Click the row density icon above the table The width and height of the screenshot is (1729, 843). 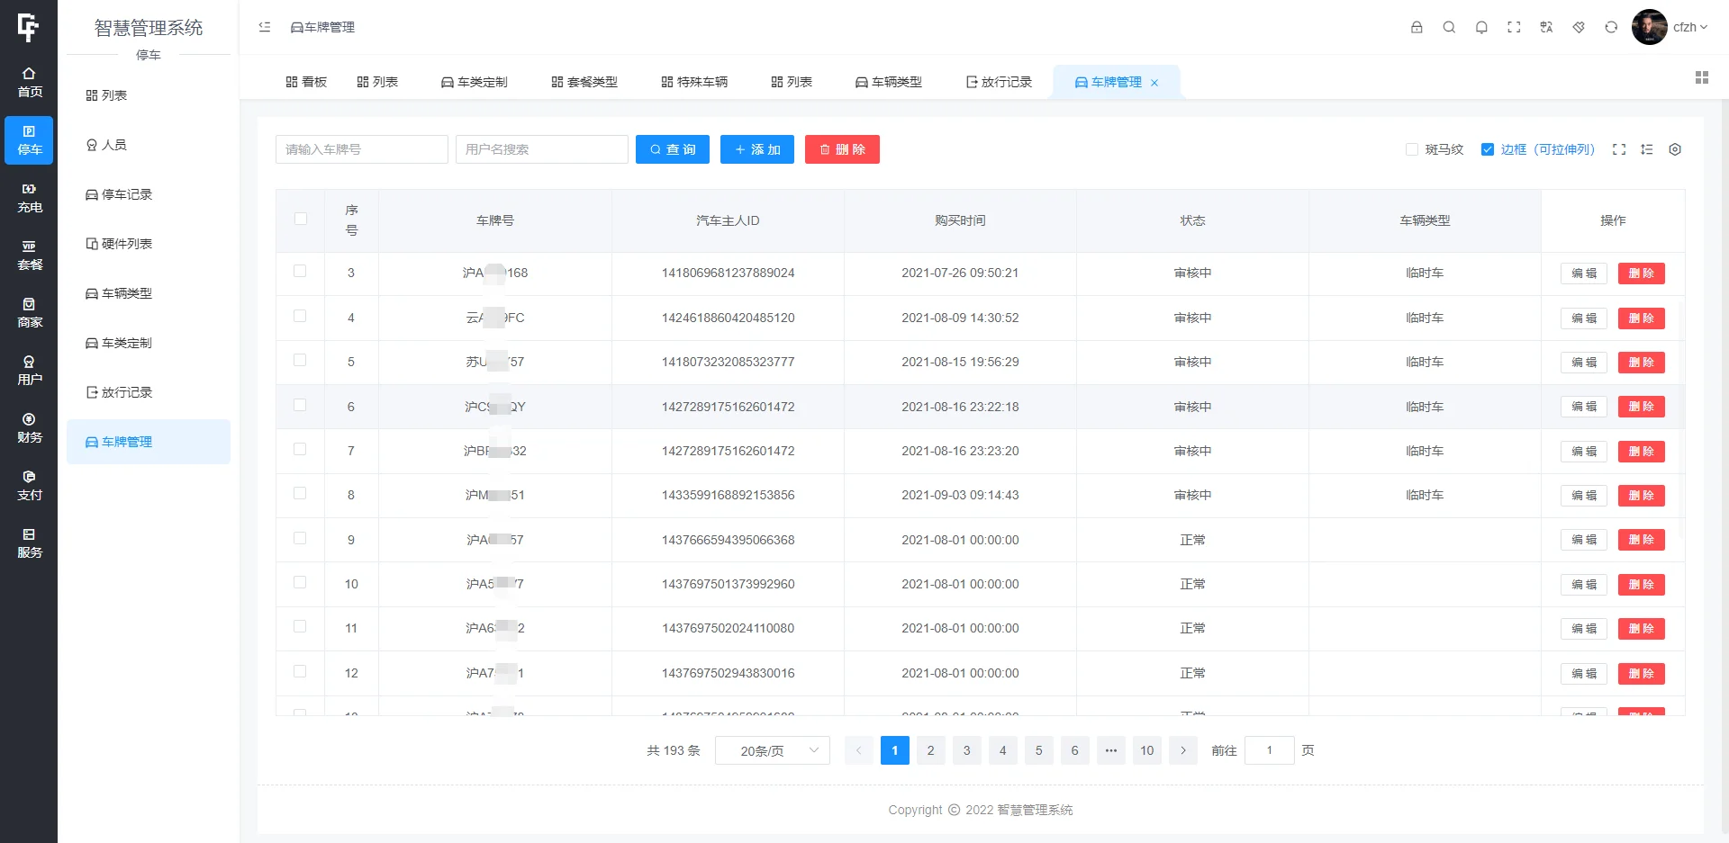(x=1648, y=149)
